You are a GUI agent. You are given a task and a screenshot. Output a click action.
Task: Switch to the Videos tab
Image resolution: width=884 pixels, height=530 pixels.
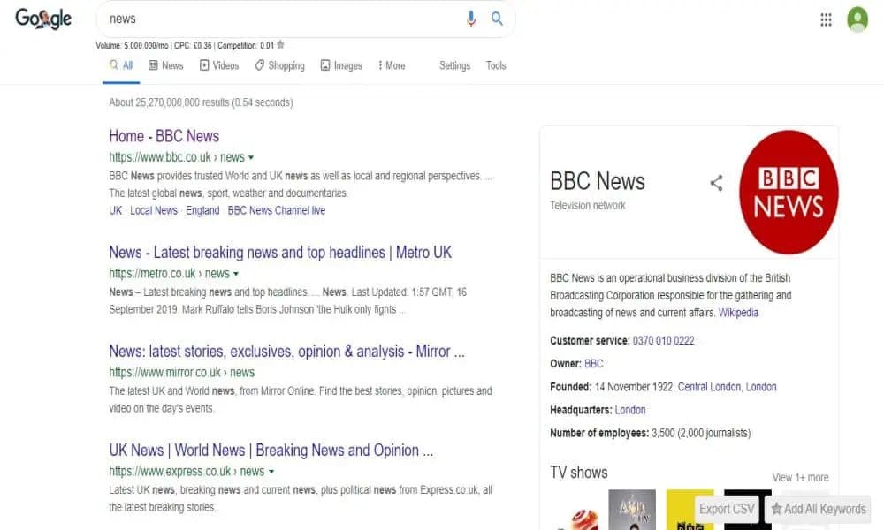click(219, 65)
